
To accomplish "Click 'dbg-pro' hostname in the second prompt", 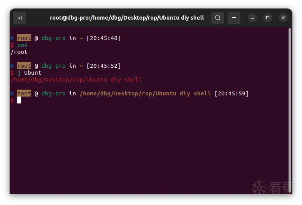I will tap(53, 66).
